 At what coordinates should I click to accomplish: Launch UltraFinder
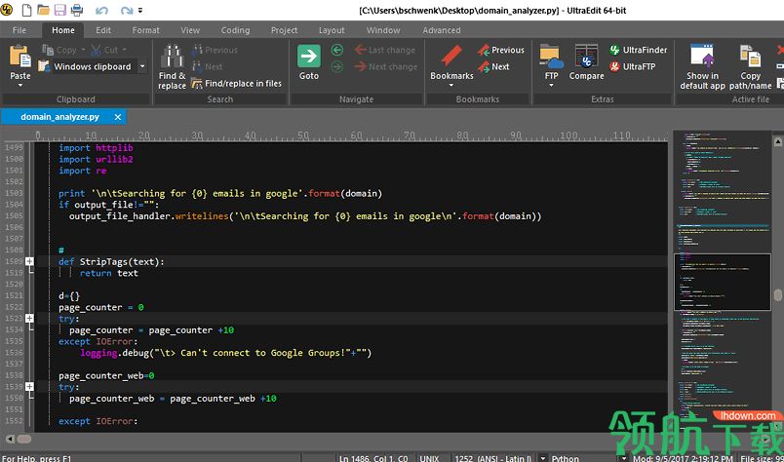click(x=638, y=50)
